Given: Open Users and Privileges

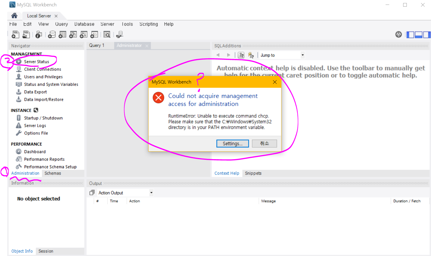Looking at the screenshot, I should point(43,77).
